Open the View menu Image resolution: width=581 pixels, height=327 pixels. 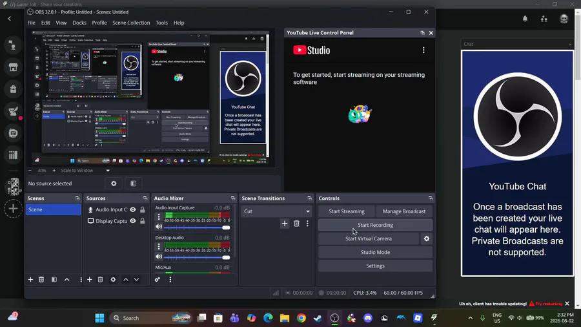pos(61,23)
